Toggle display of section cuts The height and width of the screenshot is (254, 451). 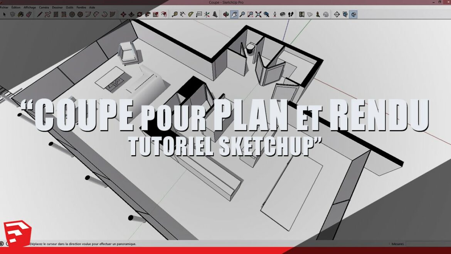318,14
